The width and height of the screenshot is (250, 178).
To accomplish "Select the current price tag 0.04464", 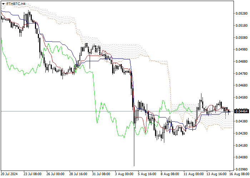I will [x=241, y=111].
